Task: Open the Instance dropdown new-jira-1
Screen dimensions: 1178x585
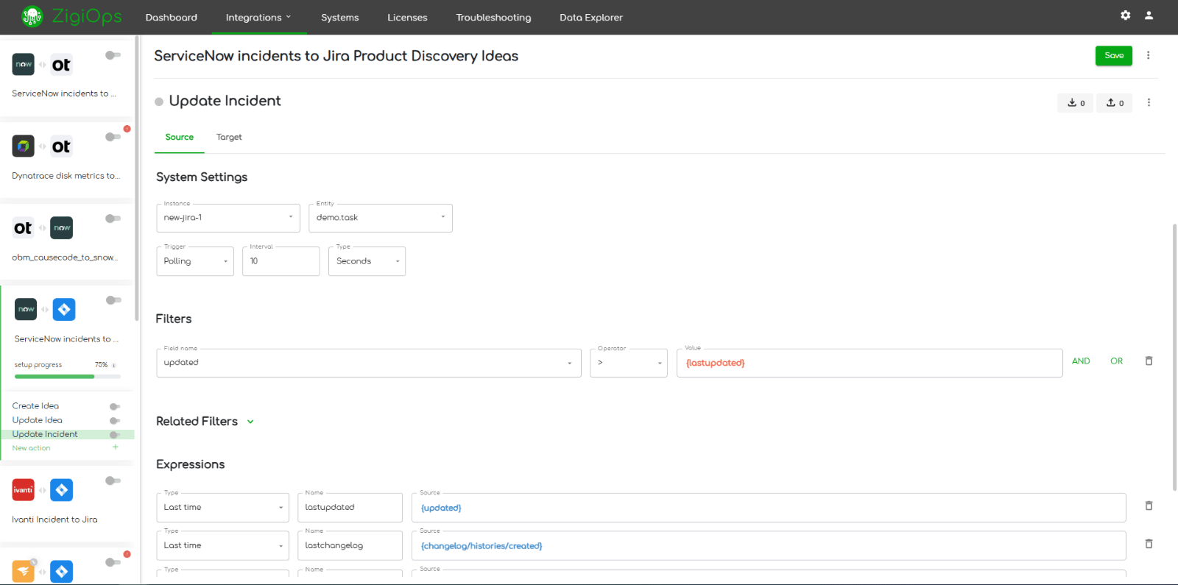Action: pyautogui.click(x=228, y=218)
